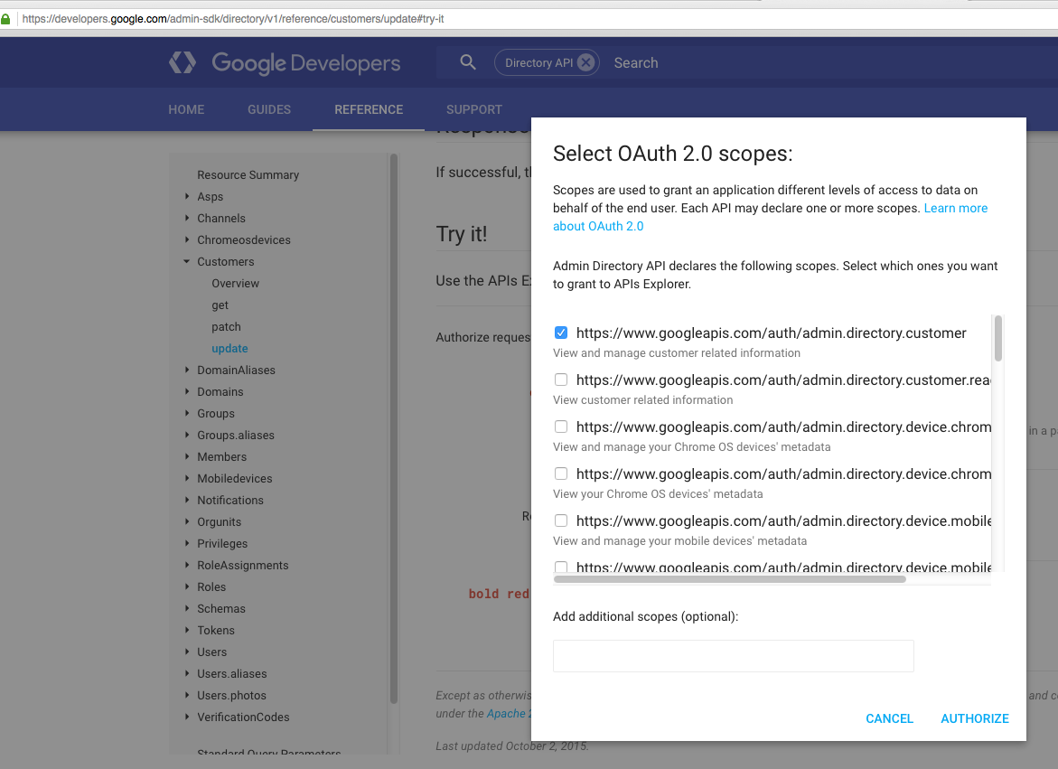Click 'View customer related information' text

click(642, 400)
